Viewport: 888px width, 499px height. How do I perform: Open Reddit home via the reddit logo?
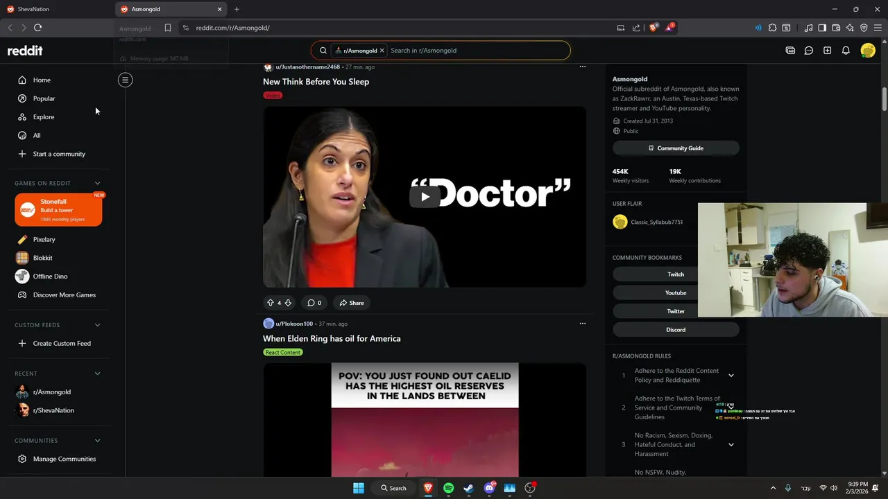[x=25, y=51]
